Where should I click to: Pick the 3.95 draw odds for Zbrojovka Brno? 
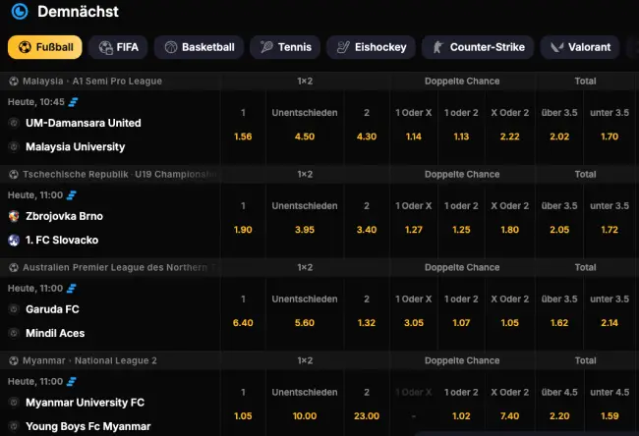click(x=305, y=230)
